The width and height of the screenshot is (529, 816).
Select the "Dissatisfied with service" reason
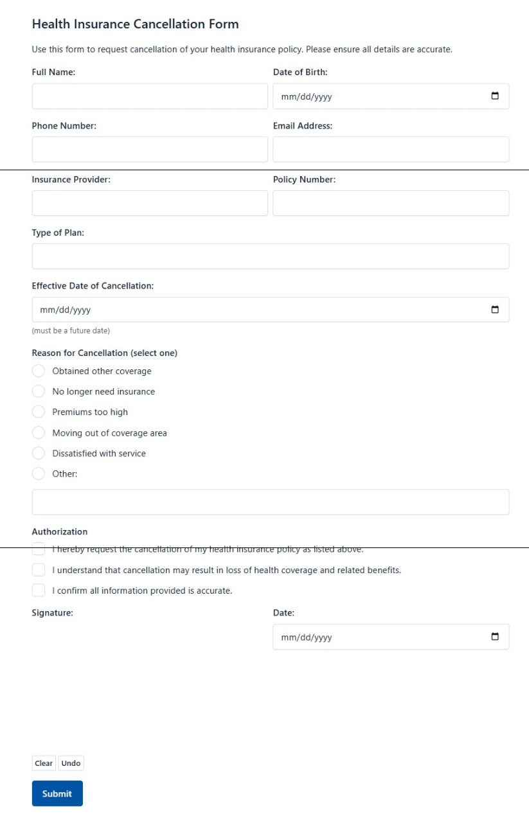(x=39, y=453)
